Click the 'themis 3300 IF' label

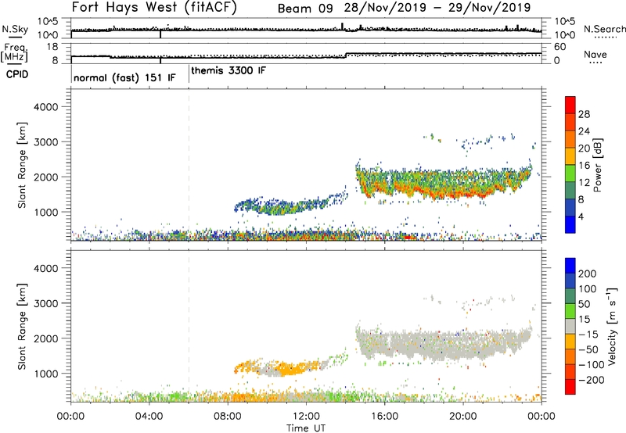tap(228, 70)
